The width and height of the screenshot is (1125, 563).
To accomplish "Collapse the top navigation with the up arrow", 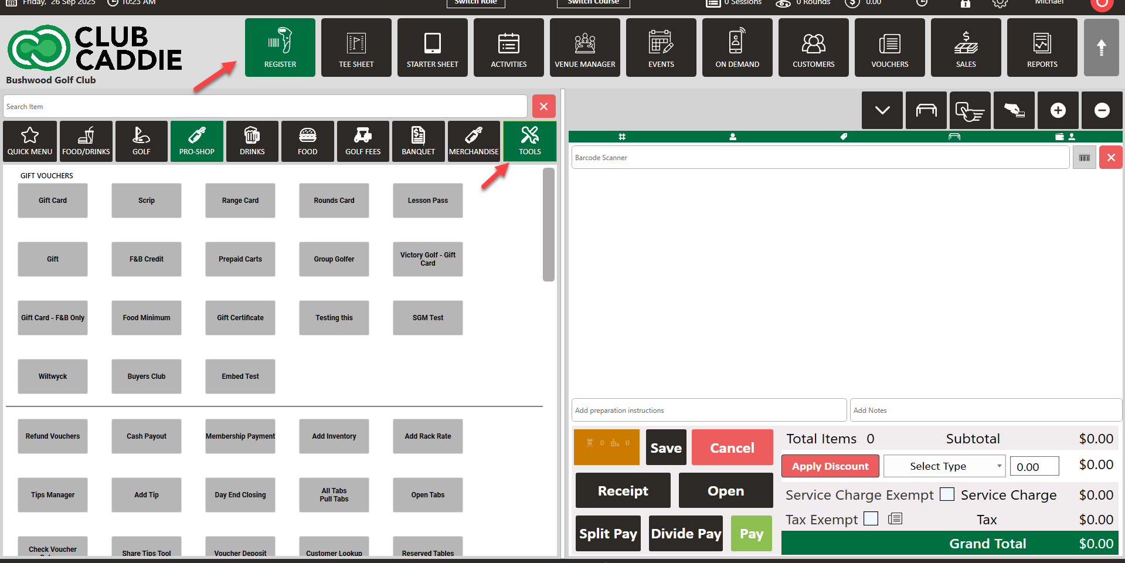I will [1101, 48].
